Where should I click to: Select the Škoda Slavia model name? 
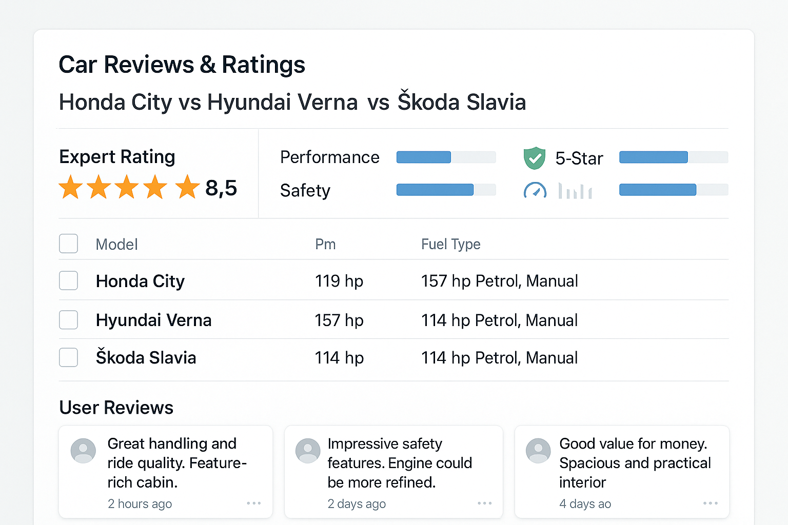[x=146, y=357]
